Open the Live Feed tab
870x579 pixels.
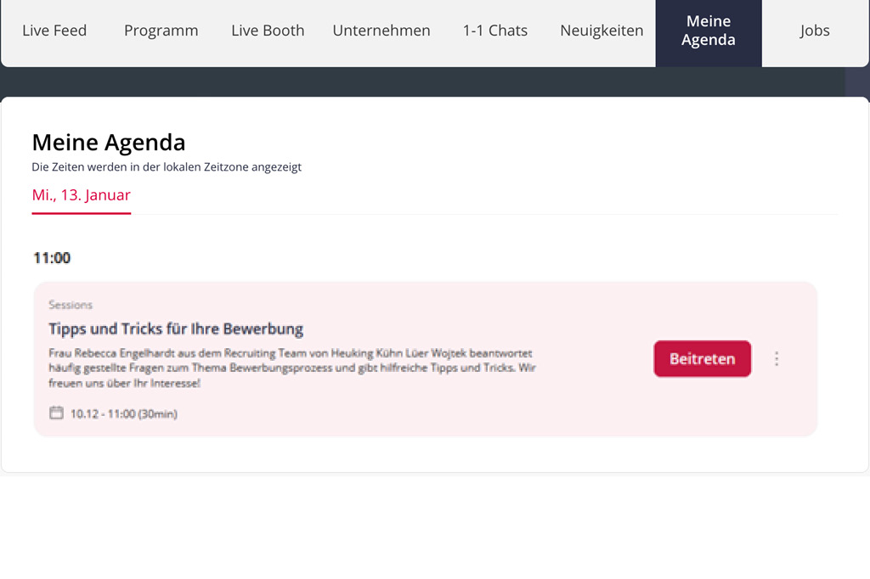tap(54, 31)
